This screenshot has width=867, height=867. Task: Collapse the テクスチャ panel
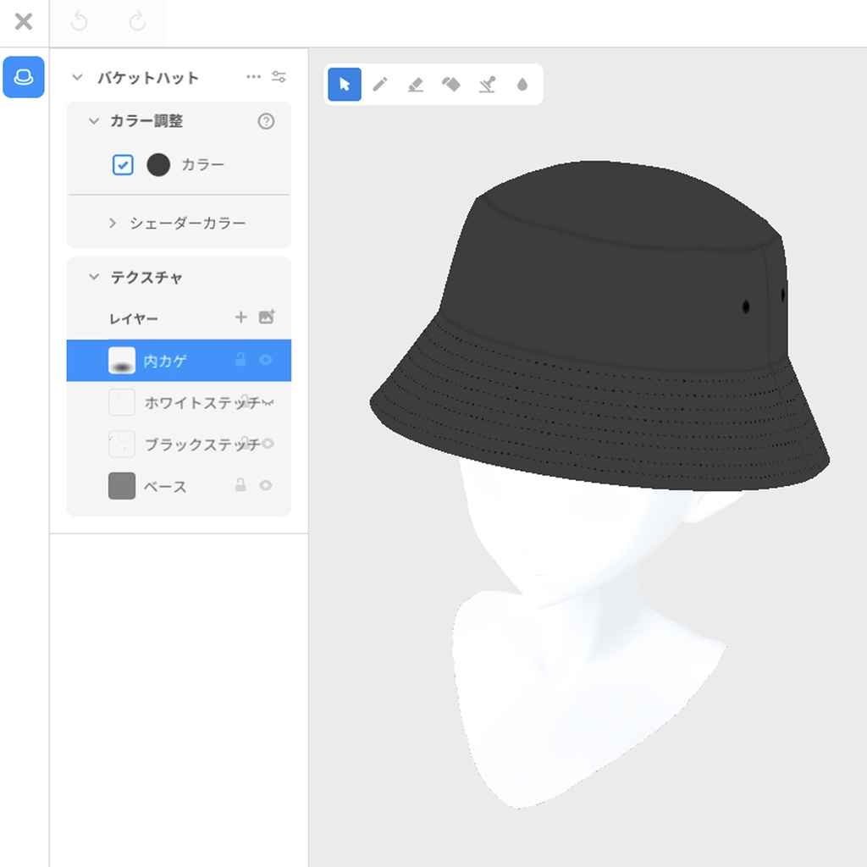[94, 277]
